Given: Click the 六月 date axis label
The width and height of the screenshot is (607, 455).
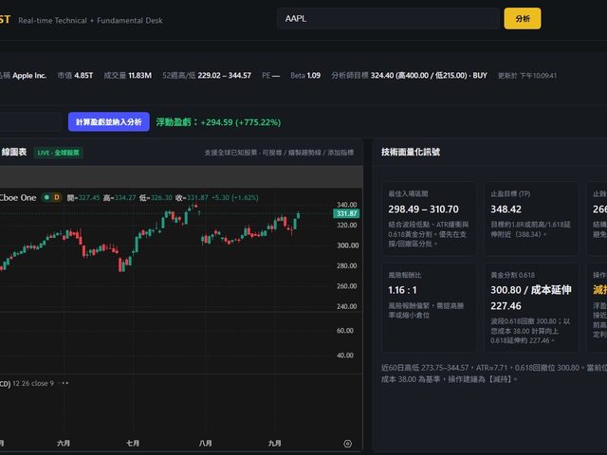Looking at the screenshot, I should [x=64, y=443].
